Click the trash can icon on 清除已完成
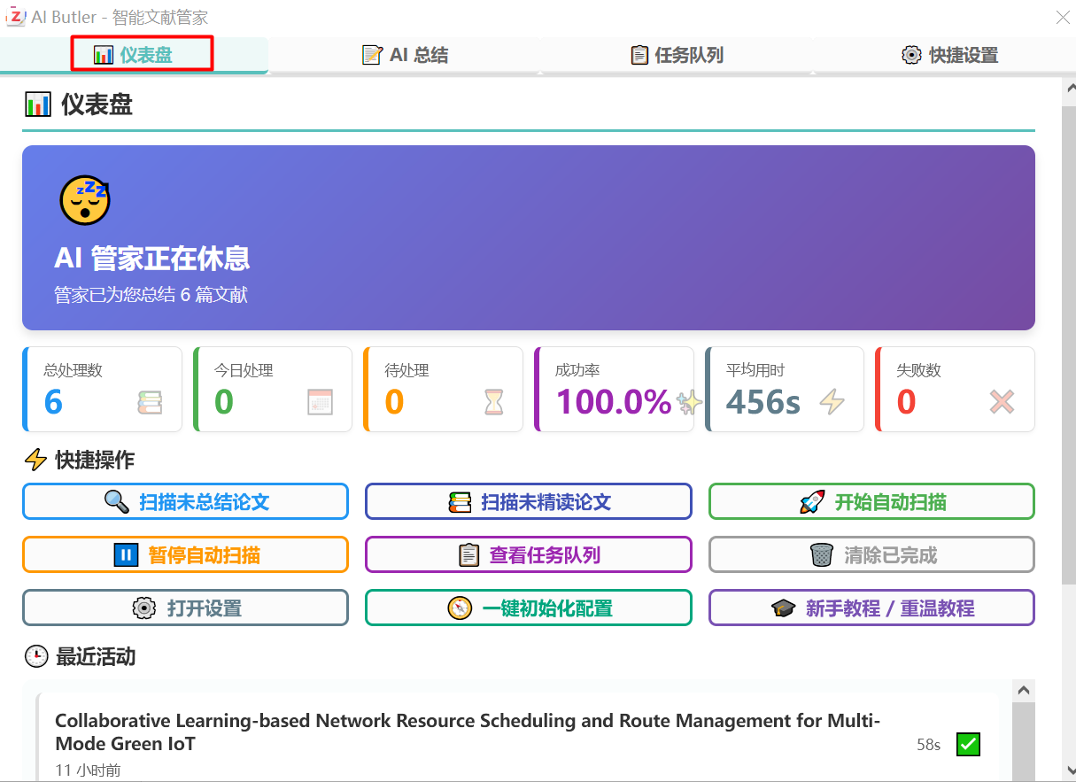The height and width of the screenshot is (782, 1076). coord(822,555)
